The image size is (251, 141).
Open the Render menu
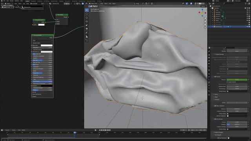coord(12,1)
